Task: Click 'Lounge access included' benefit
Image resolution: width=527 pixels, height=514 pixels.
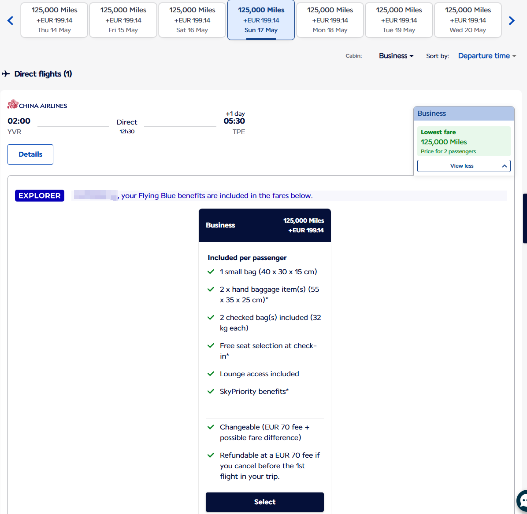Action: (259, 374)
